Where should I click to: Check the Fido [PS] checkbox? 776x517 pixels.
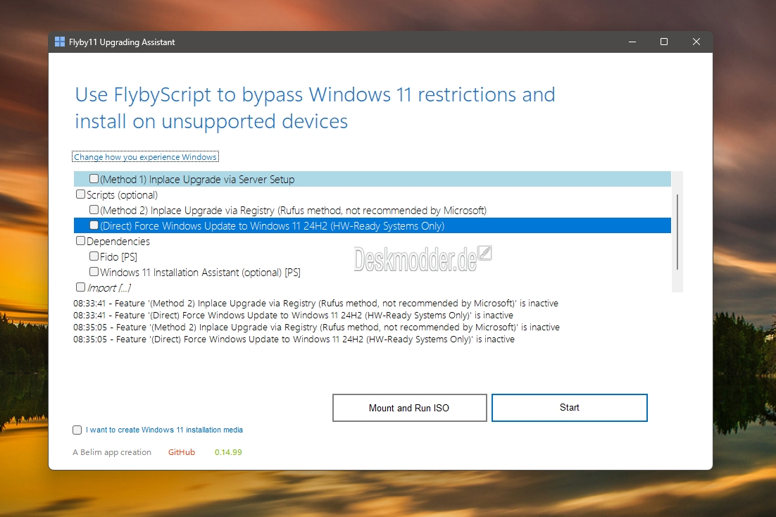94,256
